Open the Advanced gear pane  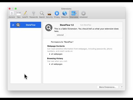point(83,14)
